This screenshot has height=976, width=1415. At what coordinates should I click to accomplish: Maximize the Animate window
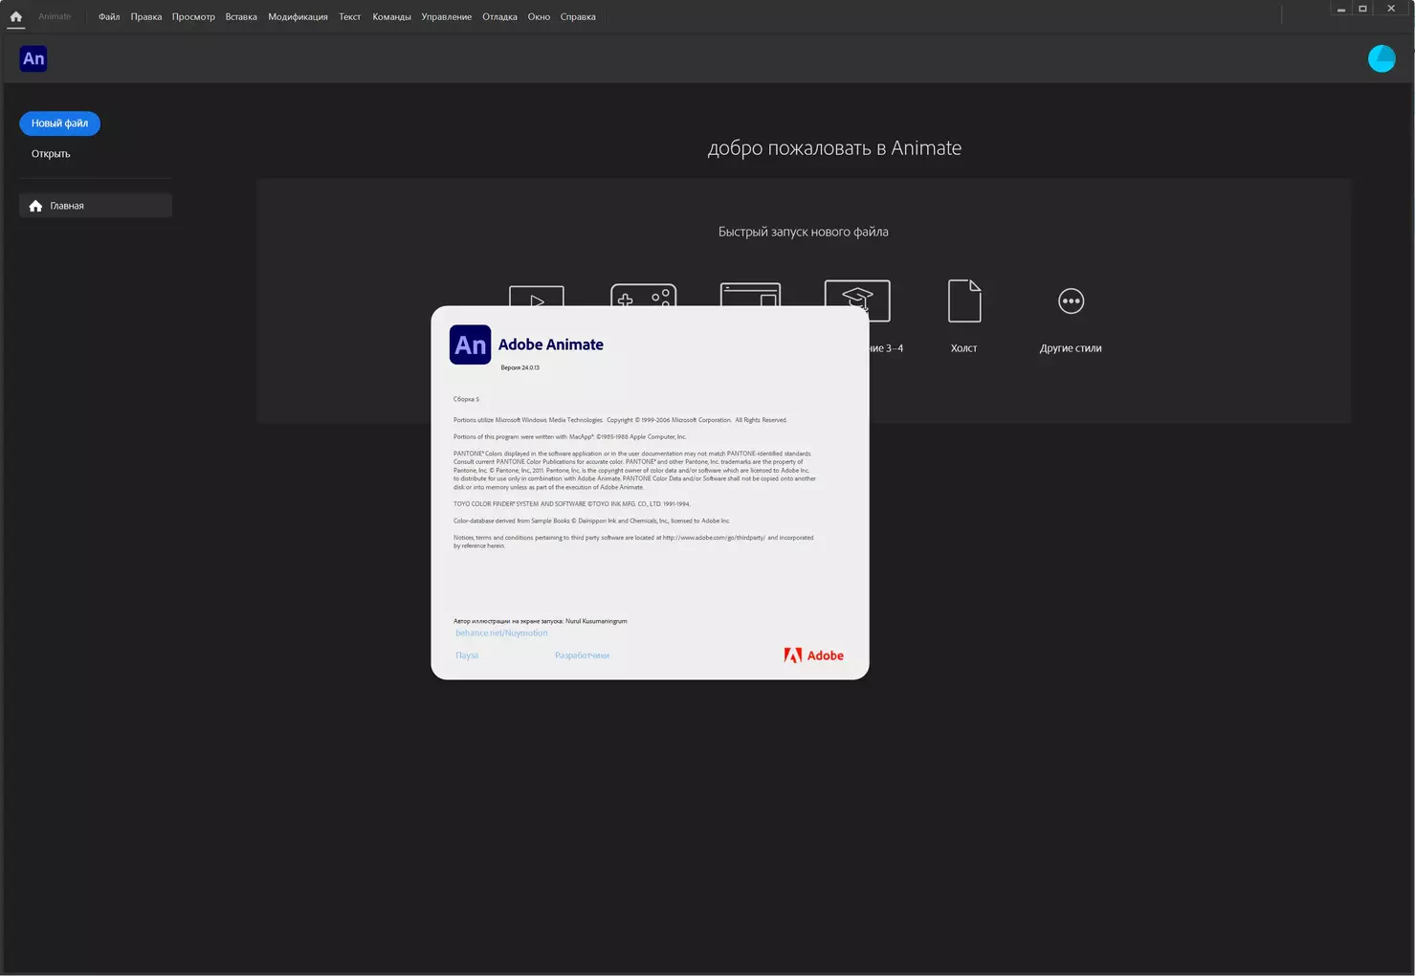pyautogui.click(x=1363, y=9)
